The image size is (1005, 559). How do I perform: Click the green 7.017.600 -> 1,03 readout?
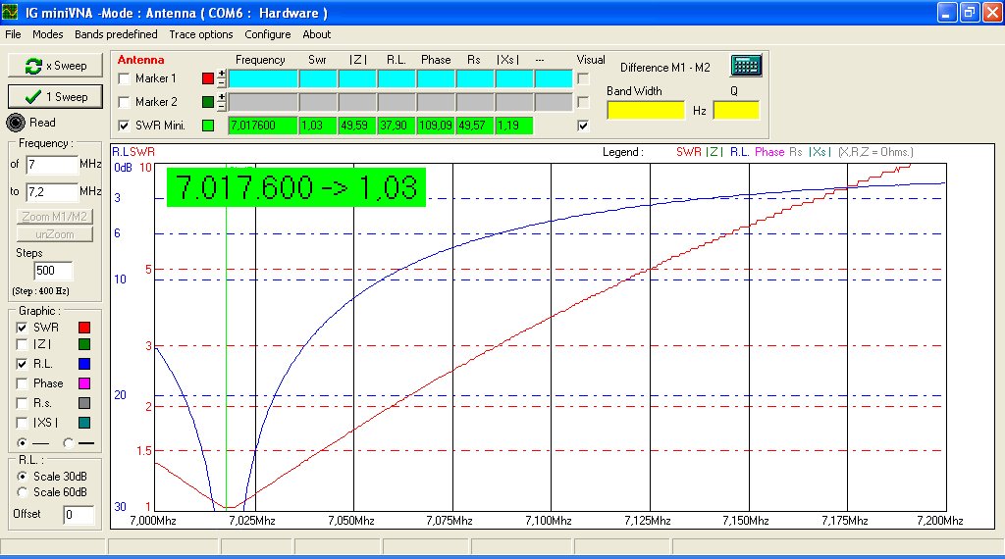(x=296, y=187)
